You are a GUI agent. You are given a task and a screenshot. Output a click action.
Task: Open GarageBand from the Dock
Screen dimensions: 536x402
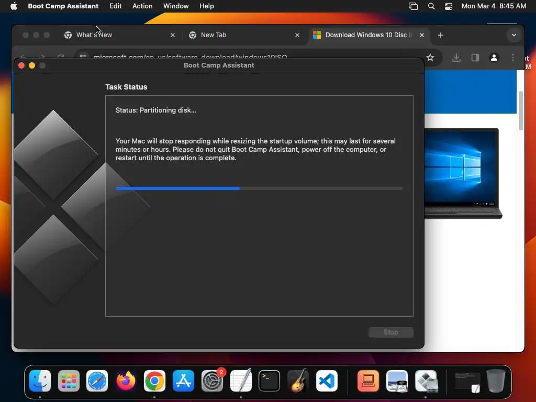click(x=298, y=381)
